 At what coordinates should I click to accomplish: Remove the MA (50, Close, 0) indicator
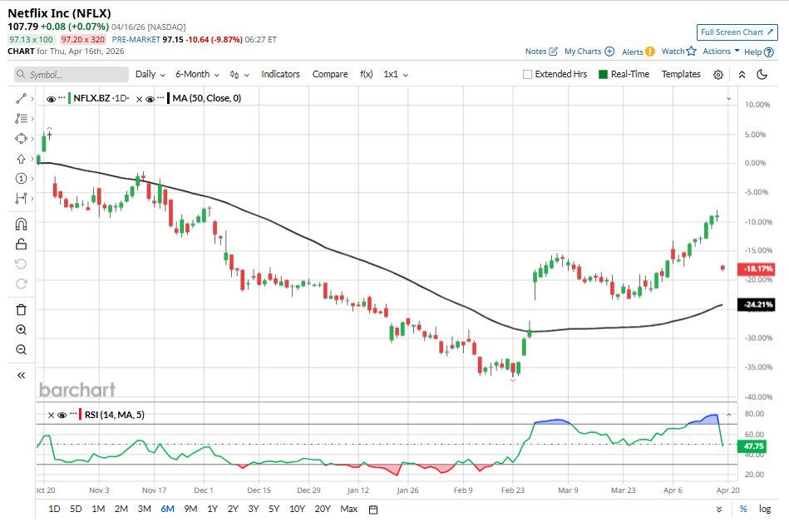point(140,99)
